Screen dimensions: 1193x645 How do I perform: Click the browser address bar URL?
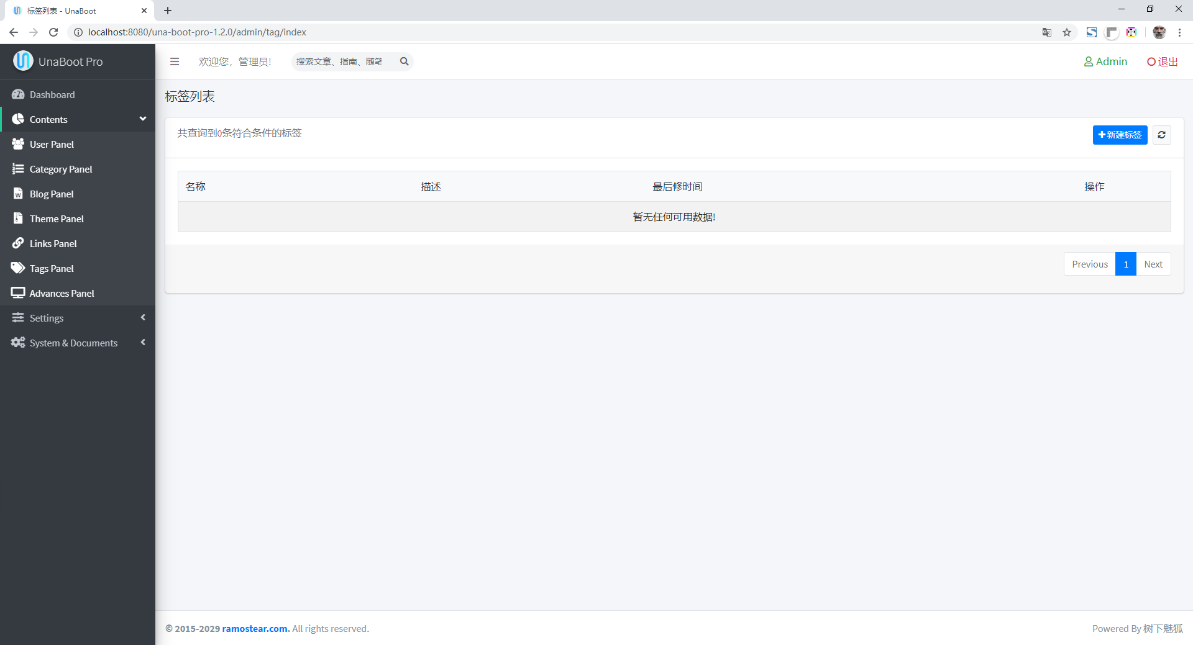197,32
